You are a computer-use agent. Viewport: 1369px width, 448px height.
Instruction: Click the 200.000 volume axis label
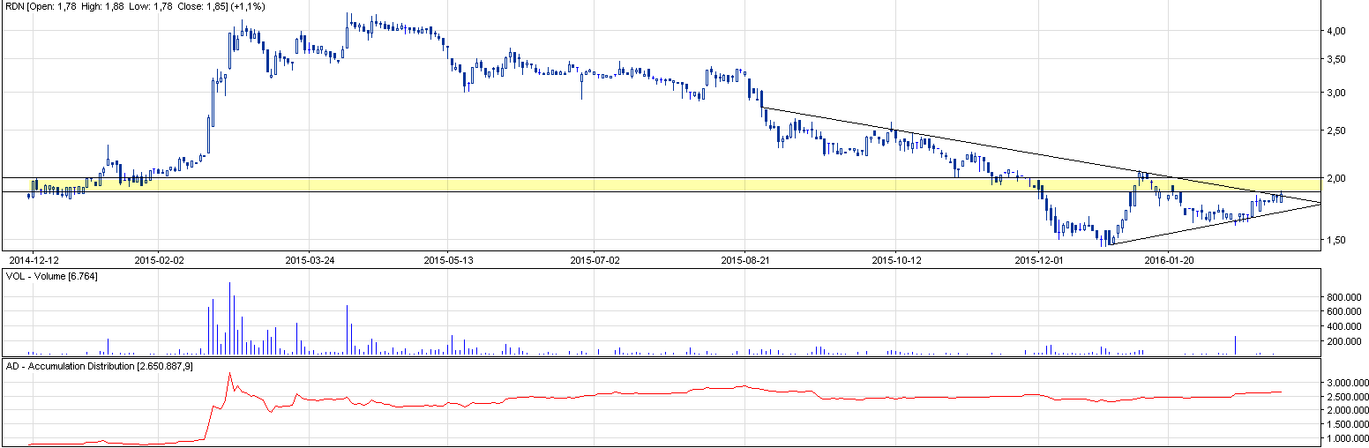(x=1347, y=341)
